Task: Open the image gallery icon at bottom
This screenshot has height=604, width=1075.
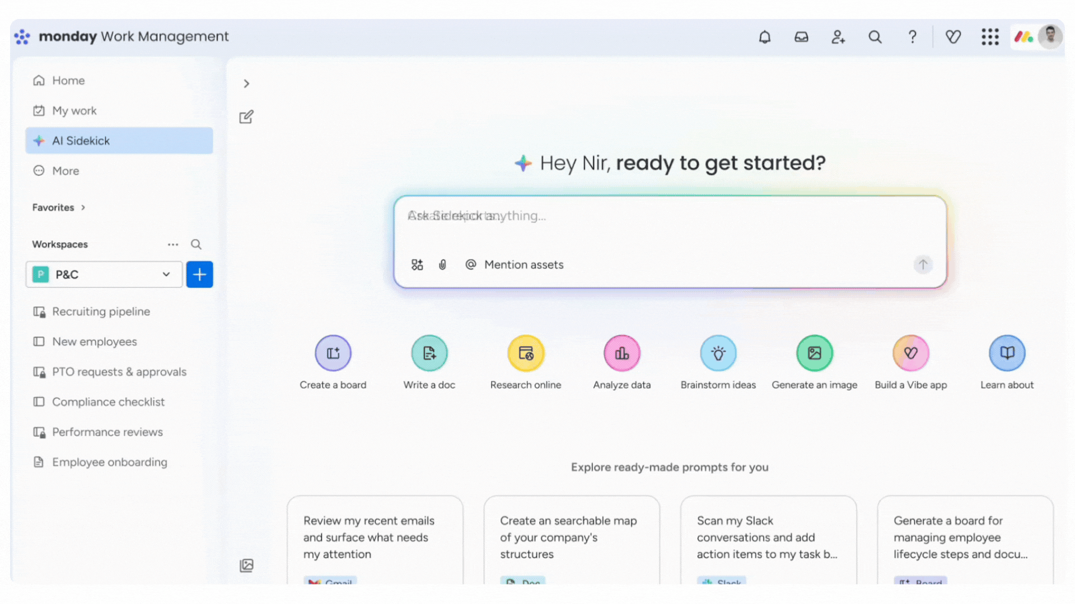Action: [x=246, y=565]
